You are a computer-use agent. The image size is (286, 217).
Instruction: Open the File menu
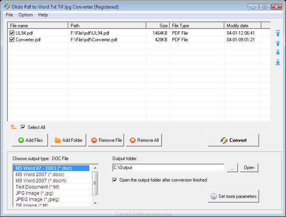[x=9, y=15]
